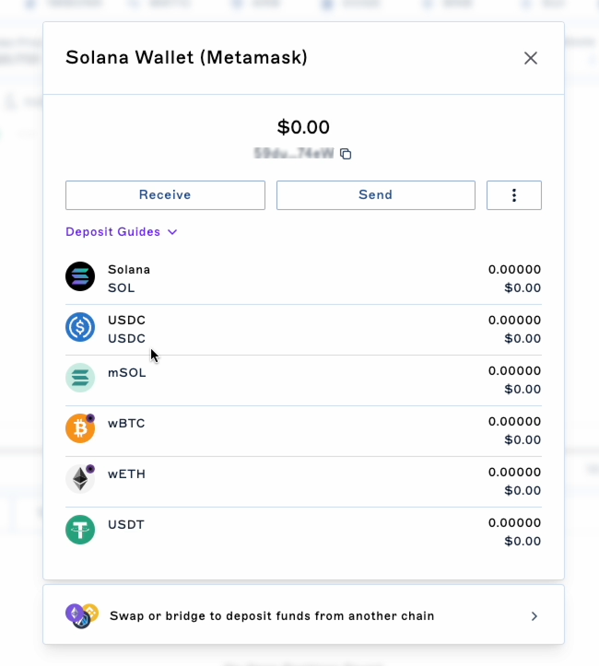Viewport: 599px width, 666px height.
Task: Select the USDC token name
Action: click(127, 320)
